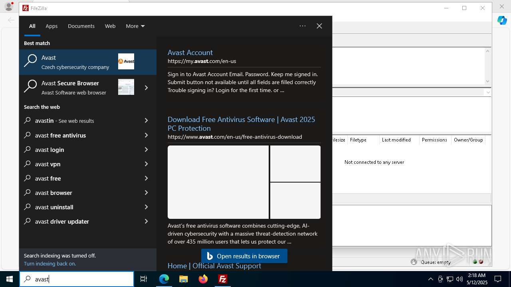Click the Windows Start button

(x=10, y=279)
